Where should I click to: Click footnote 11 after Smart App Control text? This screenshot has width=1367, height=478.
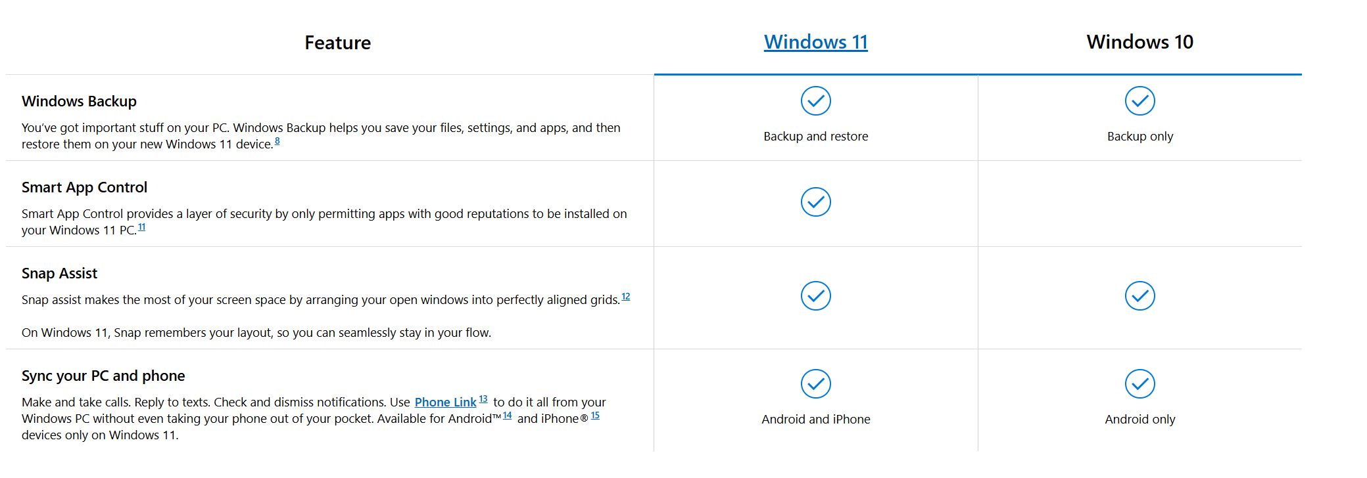coord(141,227)
